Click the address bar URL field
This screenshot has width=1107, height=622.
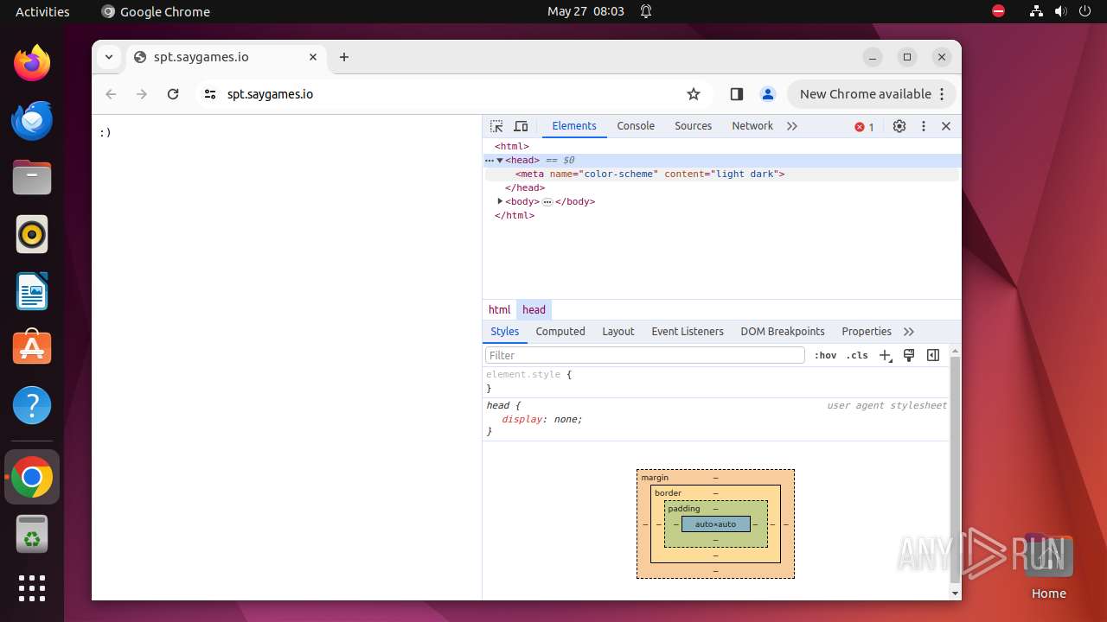click(x=450, y=94)
